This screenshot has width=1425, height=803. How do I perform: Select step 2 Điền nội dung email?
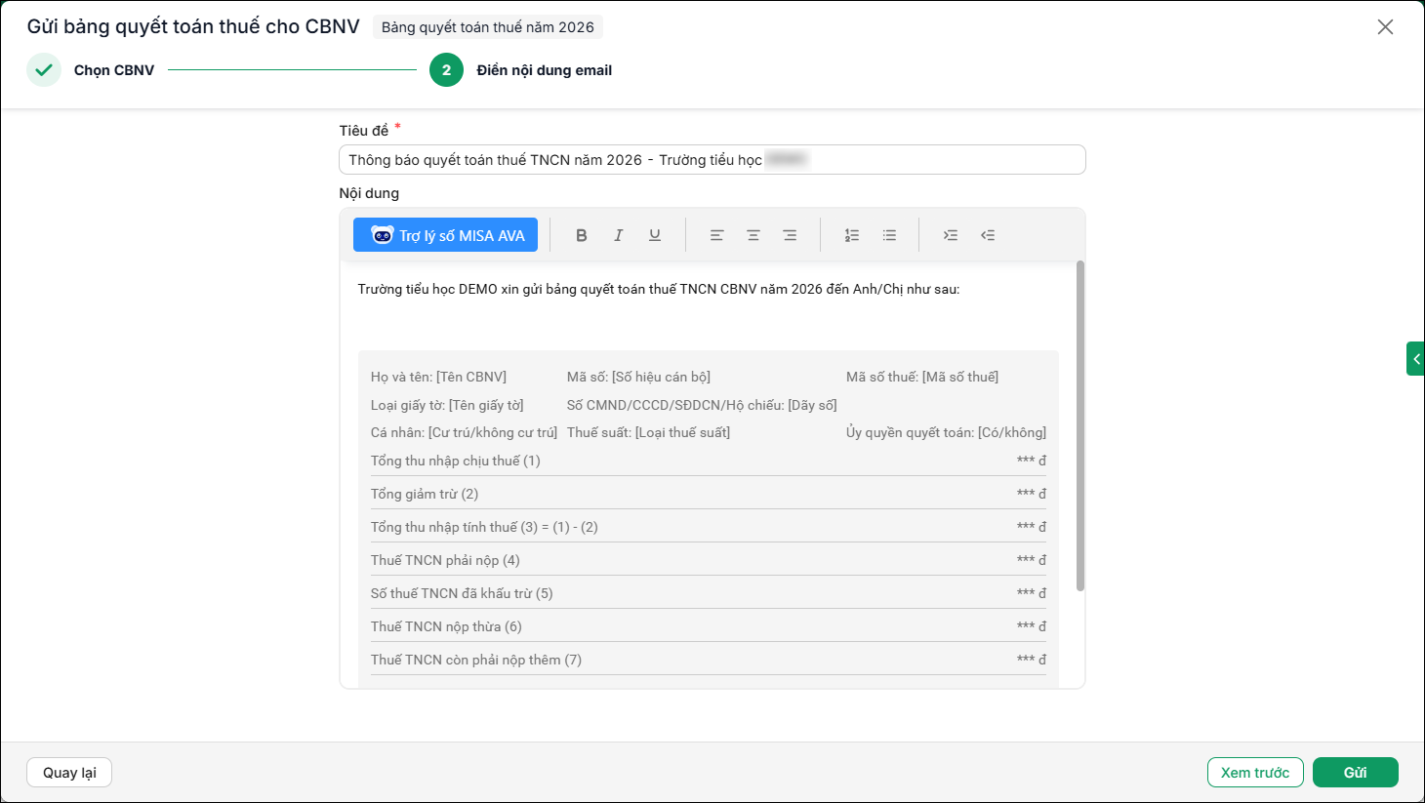point(520,70)
